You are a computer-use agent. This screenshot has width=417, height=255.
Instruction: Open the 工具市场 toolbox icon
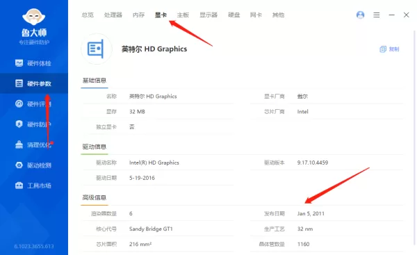(x=19, y=186)
